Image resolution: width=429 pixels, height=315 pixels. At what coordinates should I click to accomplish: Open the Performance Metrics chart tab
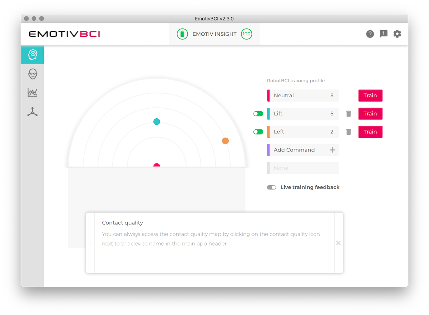click(33, 93)
